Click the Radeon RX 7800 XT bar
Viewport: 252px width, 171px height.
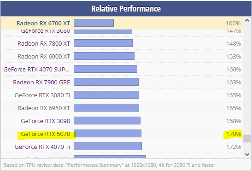click(103, 43)
